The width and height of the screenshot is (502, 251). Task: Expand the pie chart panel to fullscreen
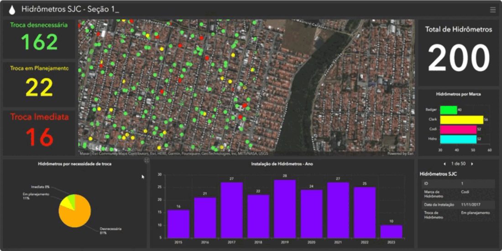coord(146,161)
